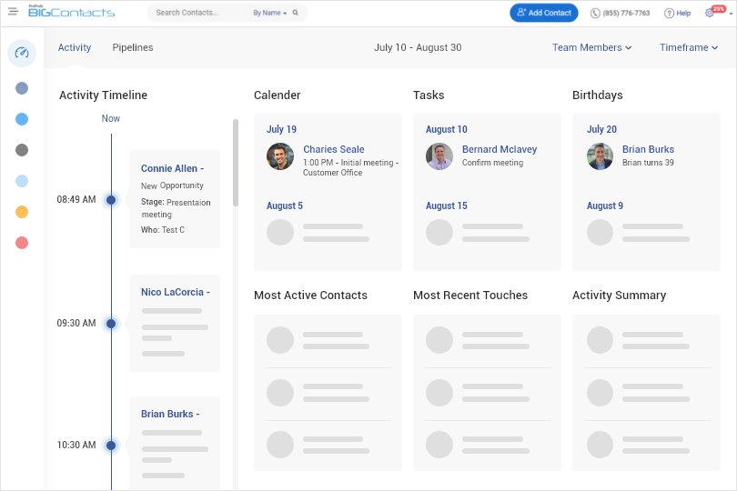Expand the Team Members dropdown
This screenshot has height=491, width=737.
click(591, 47)
